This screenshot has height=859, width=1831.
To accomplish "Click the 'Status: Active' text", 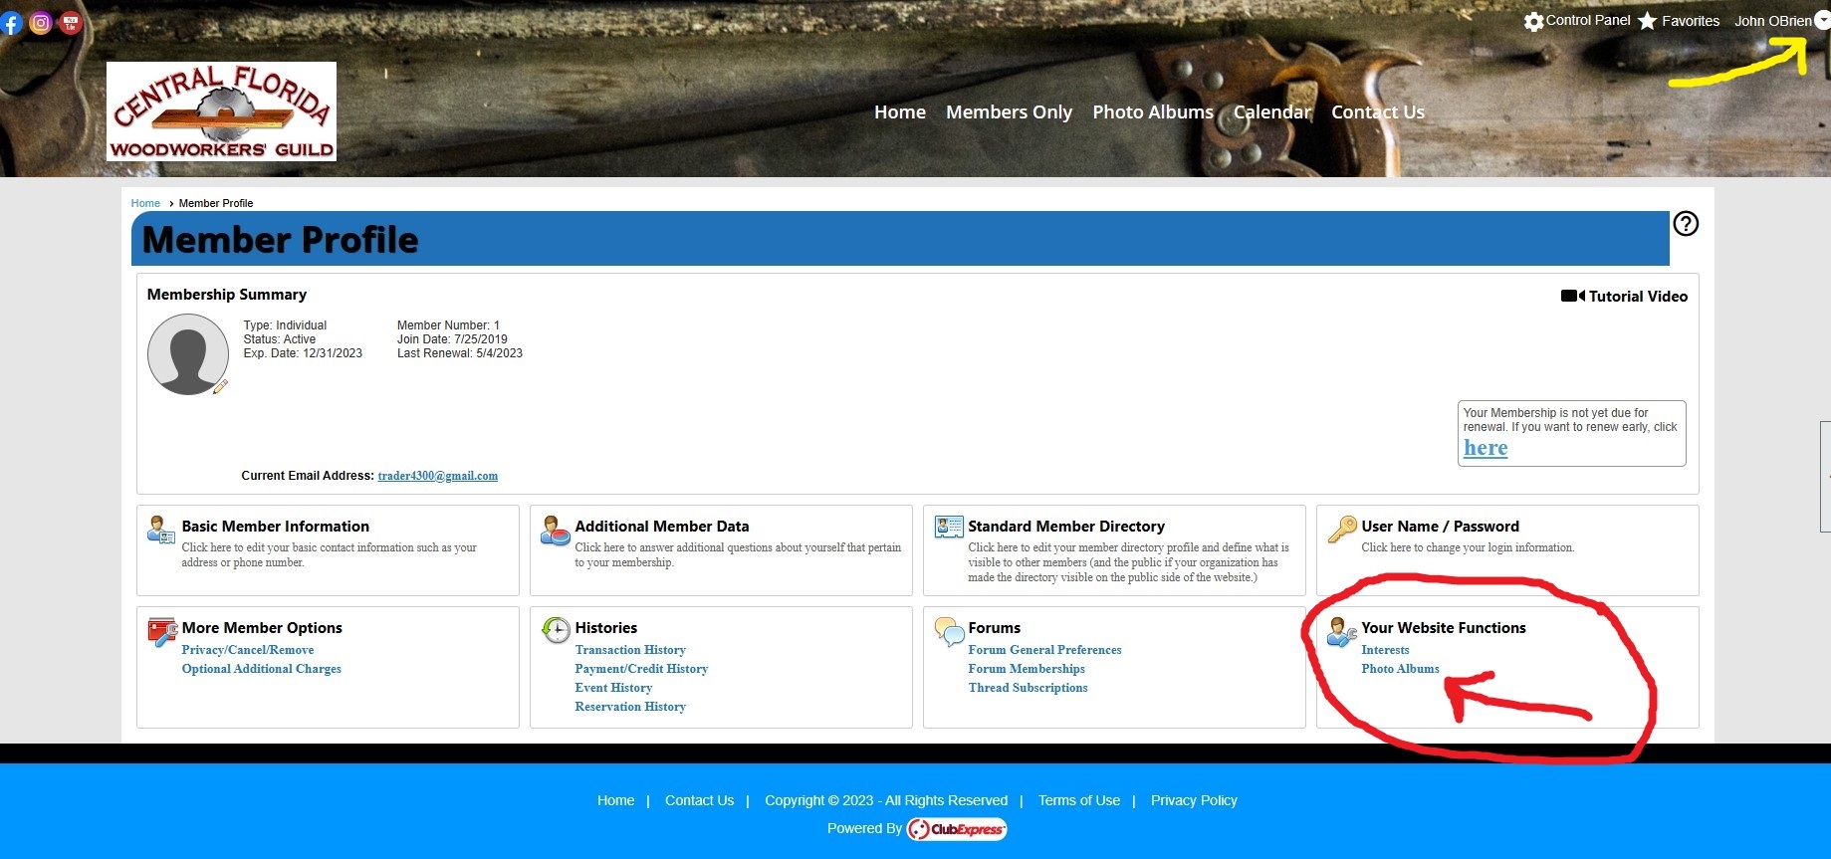I will [279, 339].
